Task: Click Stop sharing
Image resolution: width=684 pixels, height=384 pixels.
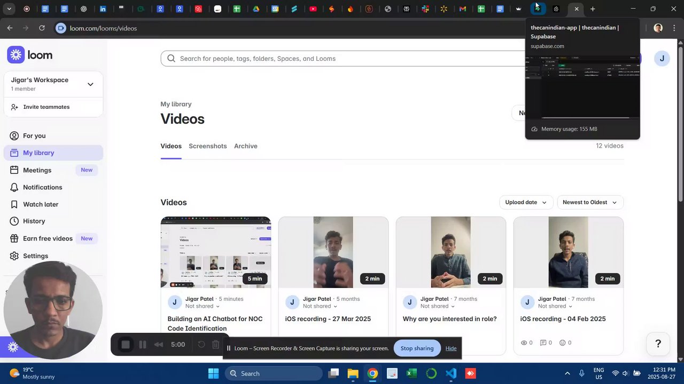Action: pyautogui.click(x=417, y=348)
